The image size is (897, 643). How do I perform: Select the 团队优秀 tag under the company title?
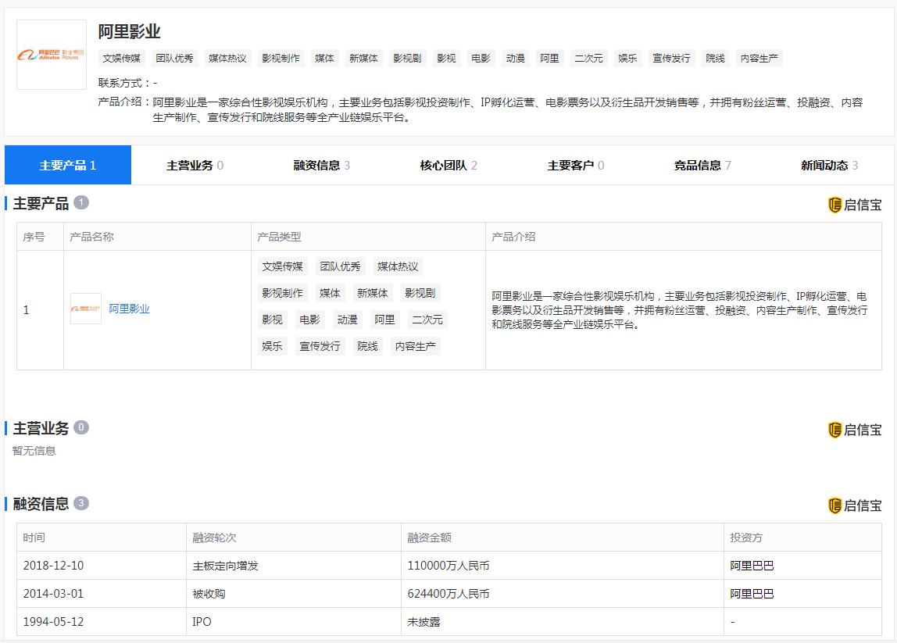174,59
